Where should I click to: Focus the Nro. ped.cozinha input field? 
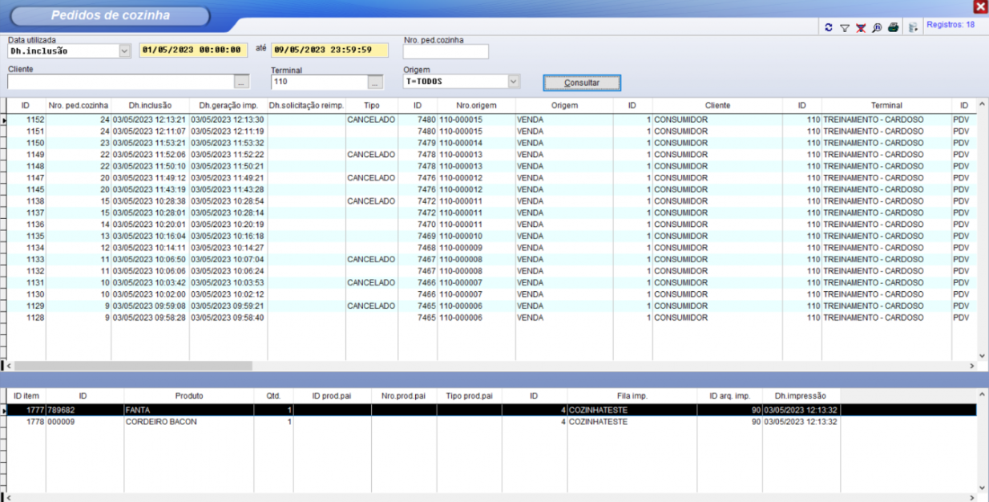(446, 52)
